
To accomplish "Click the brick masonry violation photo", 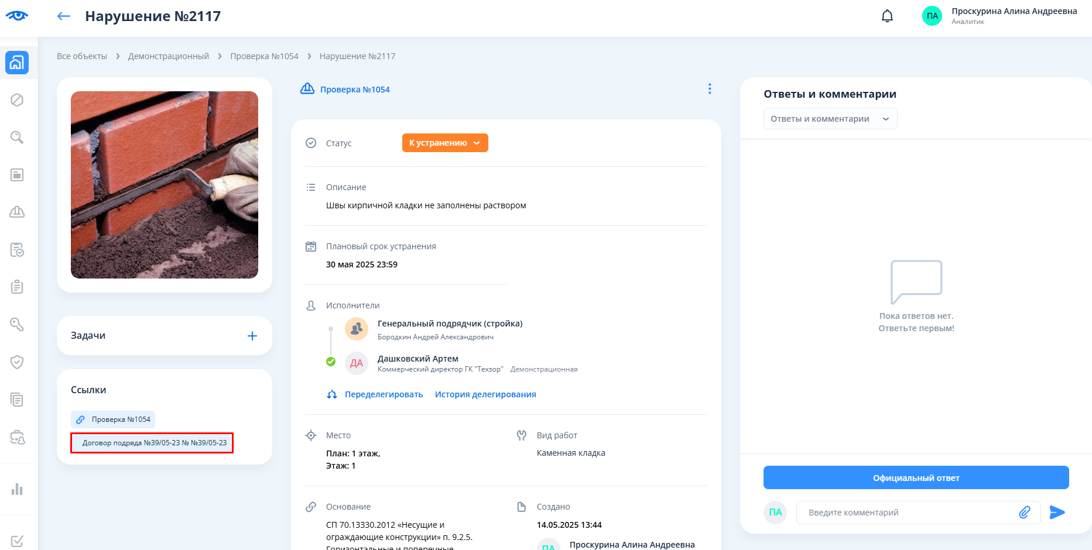I will (165, 185).
